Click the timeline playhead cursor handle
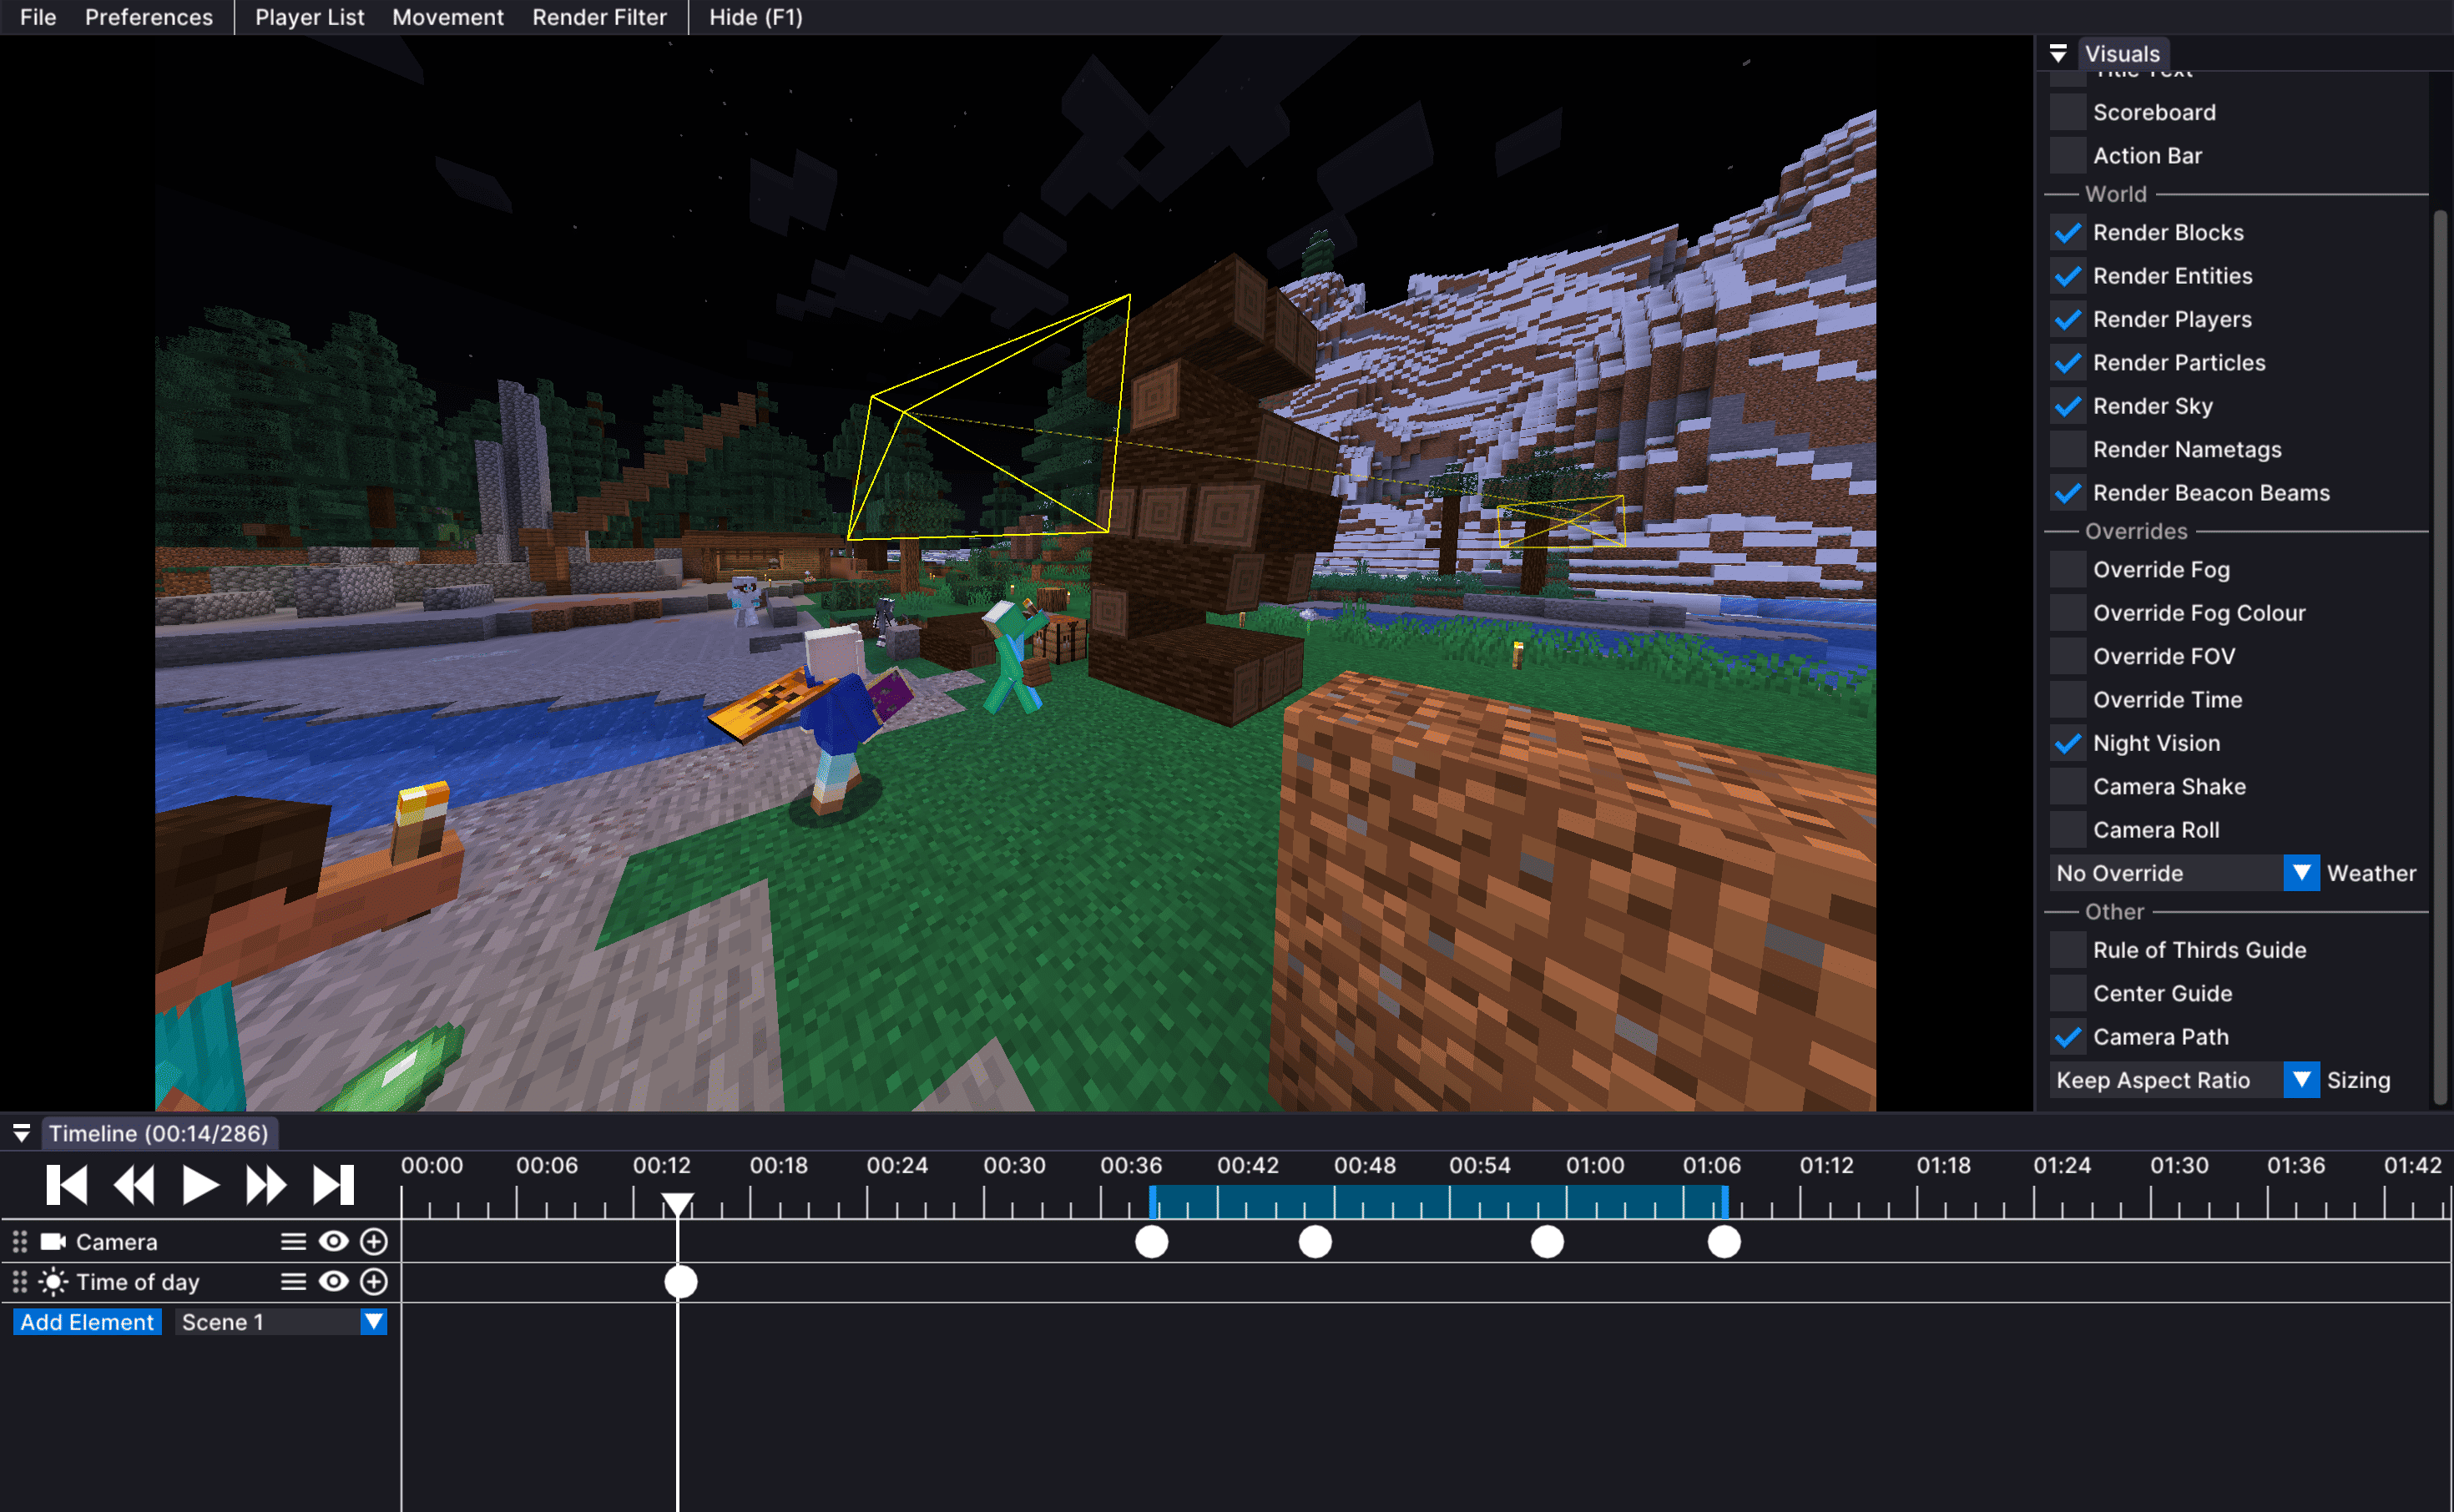 [678, 1204]
